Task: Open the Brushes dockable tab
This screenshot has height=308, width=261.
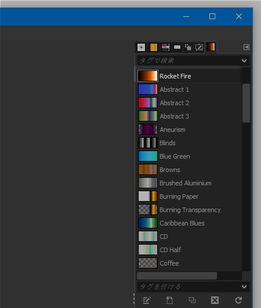Action: point(141,47)
